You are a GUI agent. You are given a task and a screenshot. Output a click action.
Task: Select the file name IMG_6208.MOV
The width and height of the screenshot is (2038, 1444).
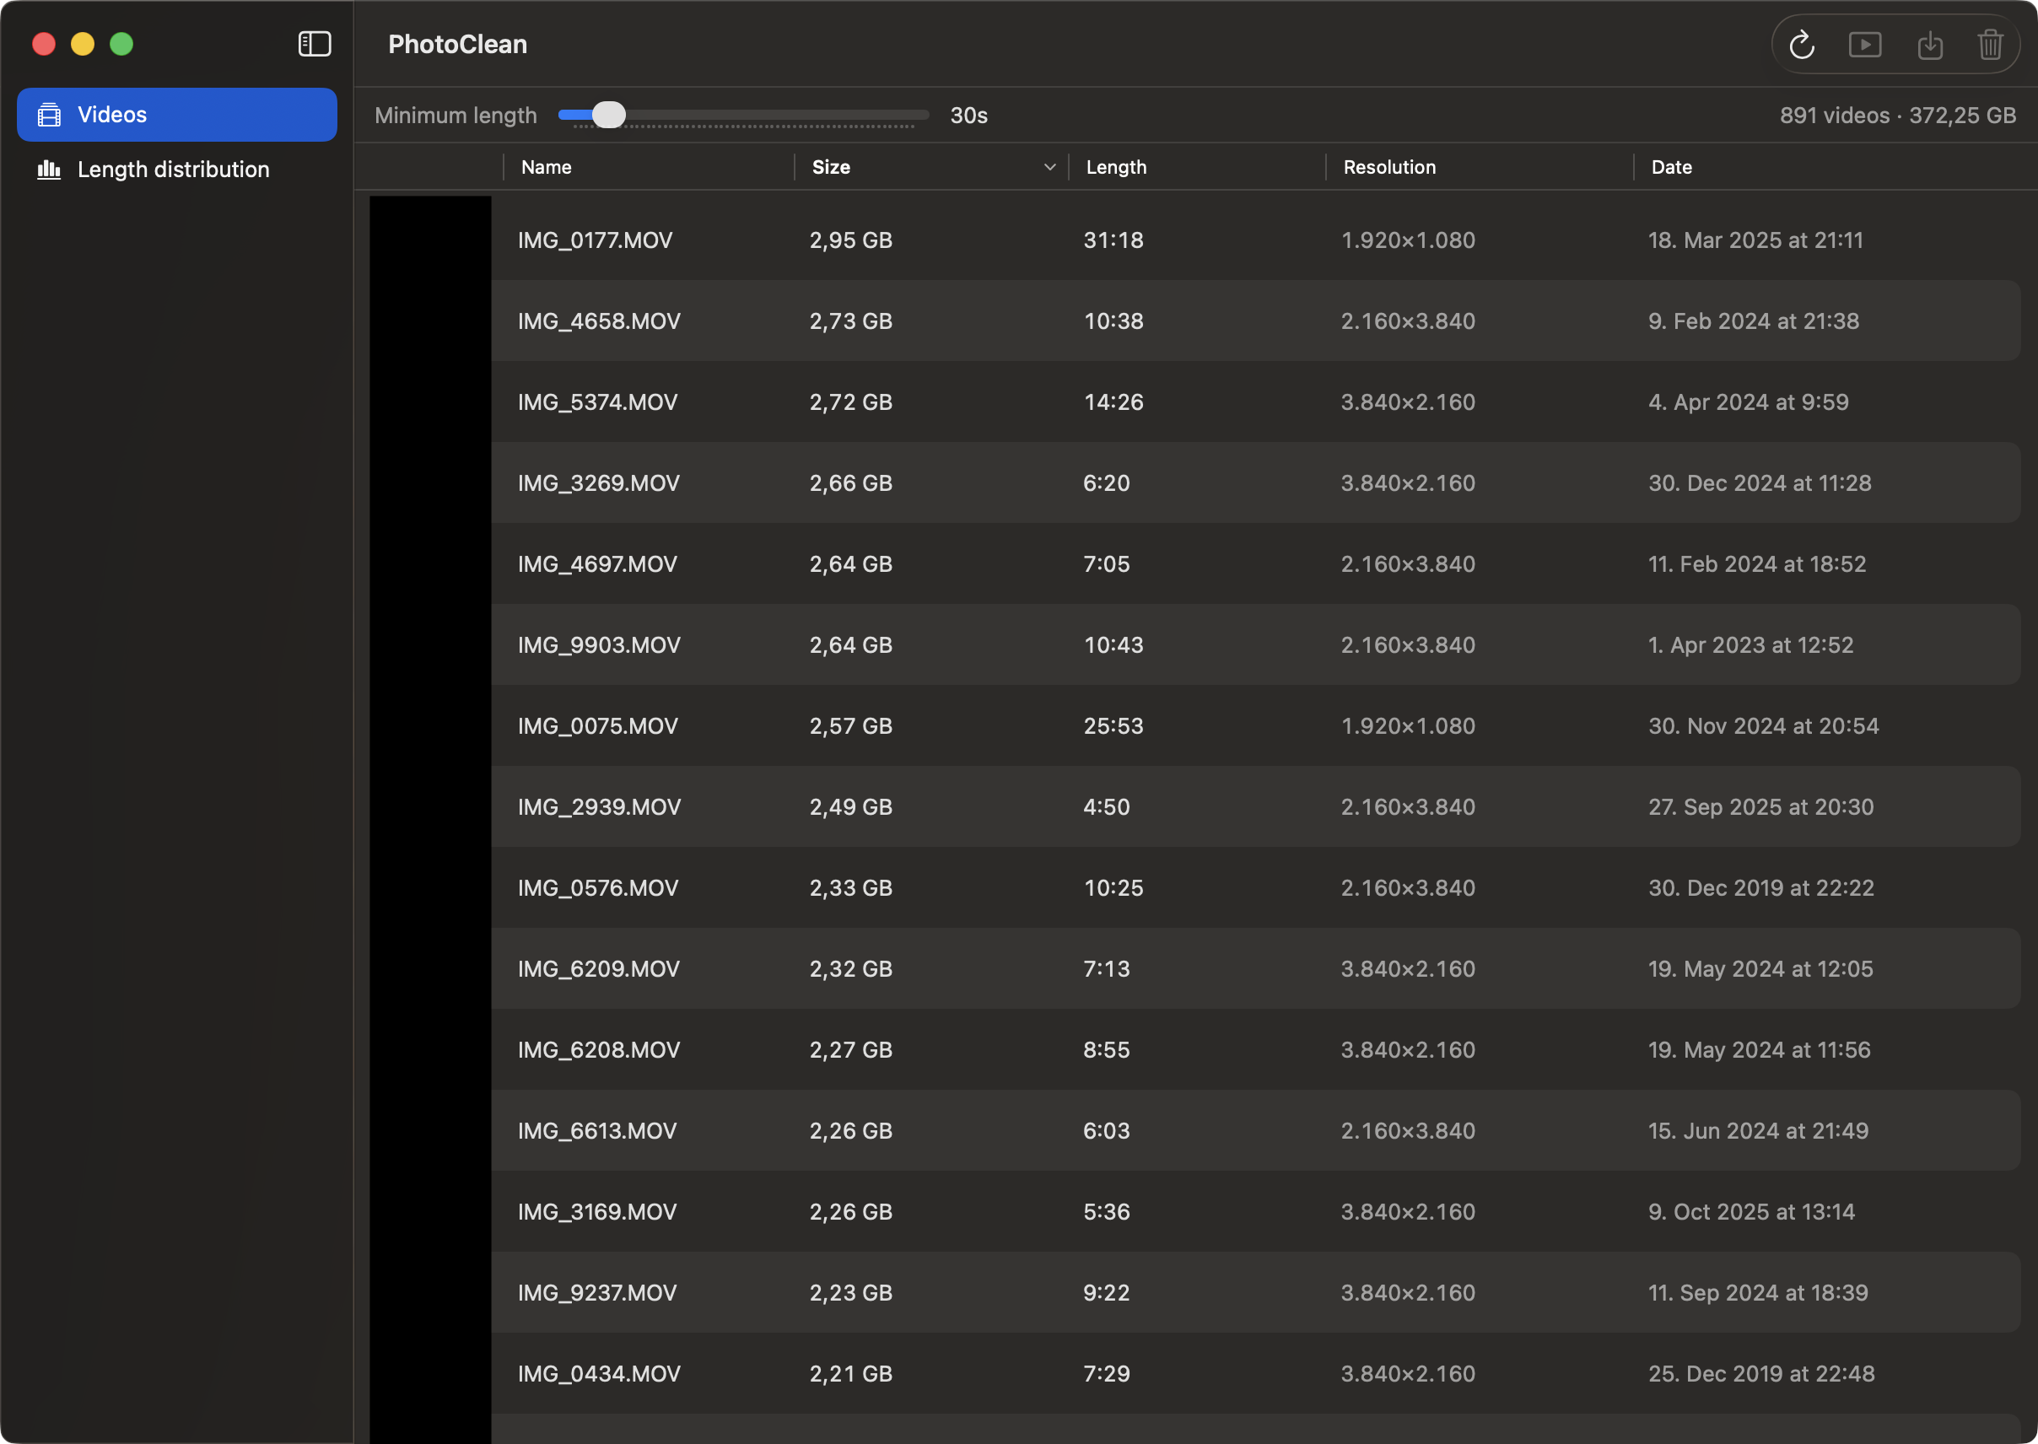click(598, 1049)
